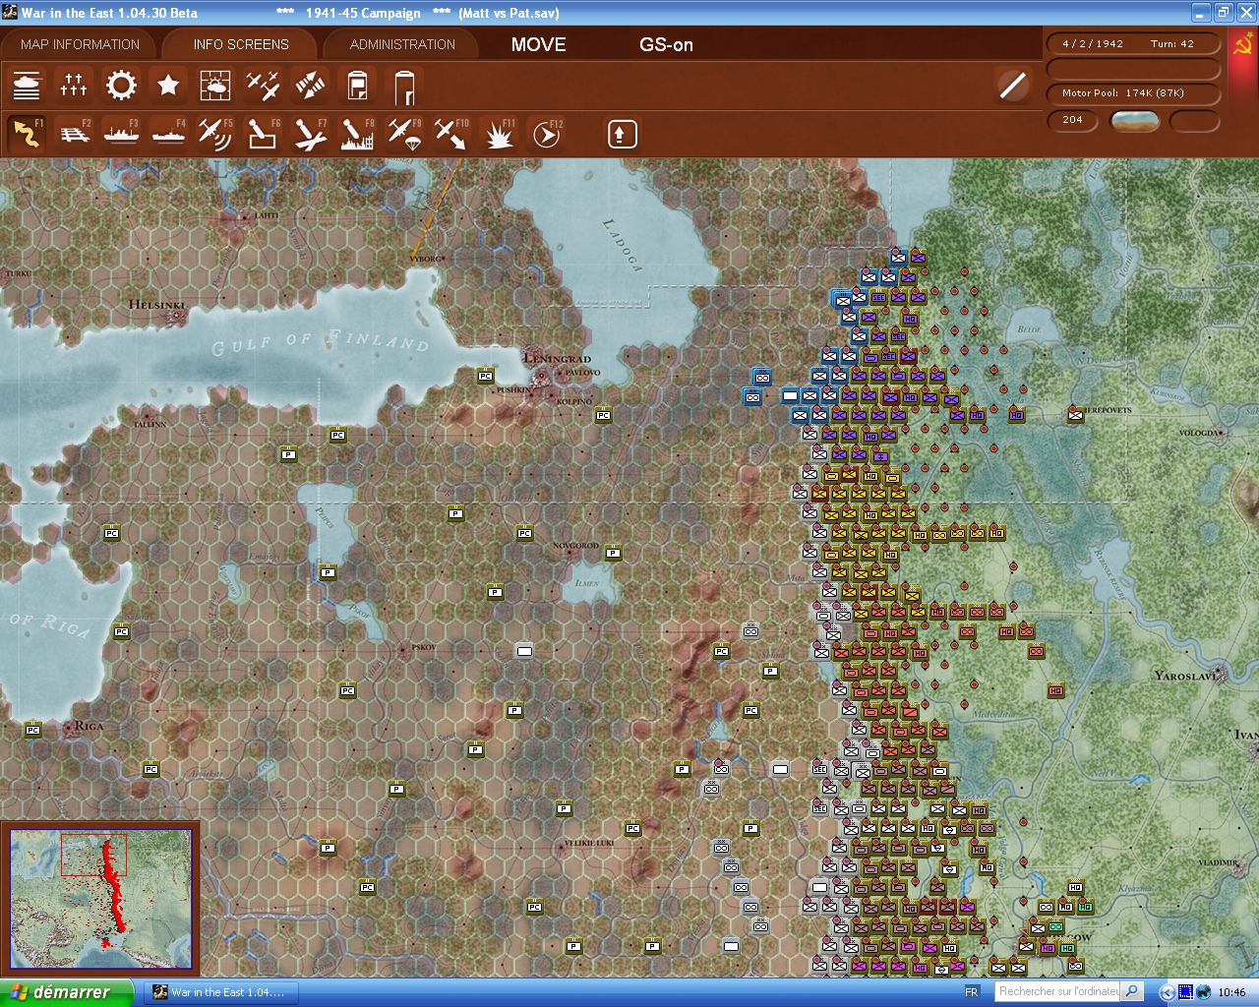Open the Order of Battle screen icon
1259x1007 pixels.
[27, 86]
